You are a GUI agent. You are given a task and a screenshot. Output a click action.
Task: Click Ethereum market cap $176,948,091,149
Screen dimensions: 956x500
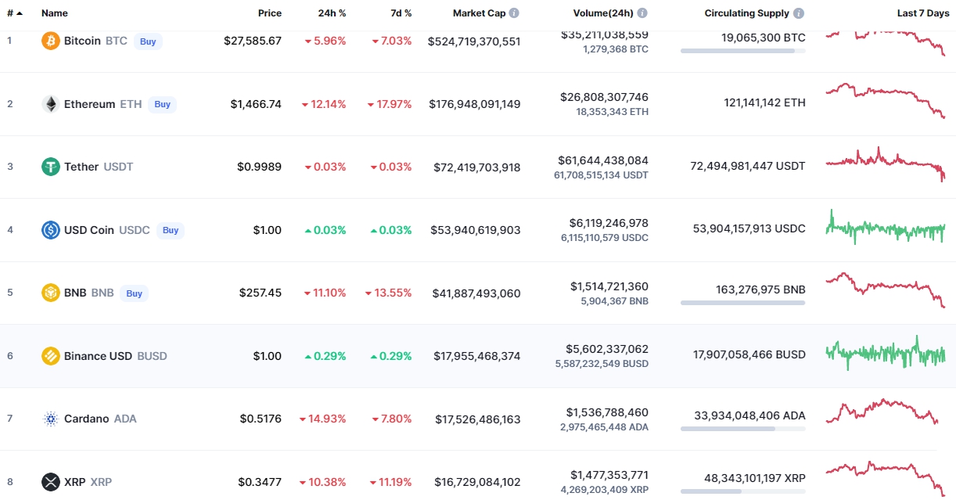474,104
